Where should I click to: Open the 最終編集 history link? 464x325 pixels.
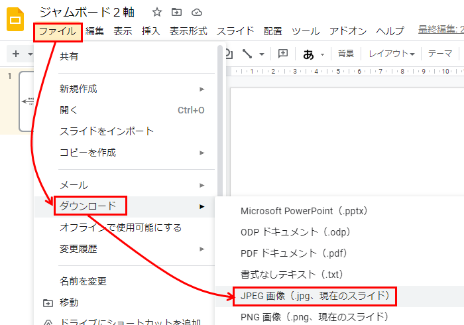(440, 30)
